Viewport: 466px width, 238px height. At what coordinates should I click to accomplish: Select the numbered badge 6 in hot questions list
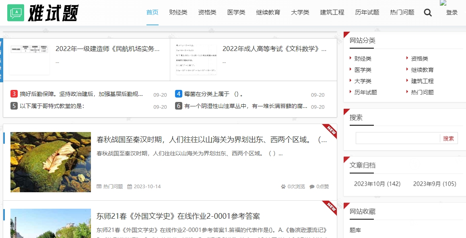pos(178,106)
